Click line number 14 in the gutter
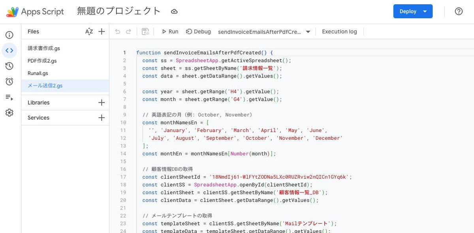 pyautogui.click(x=123, y=154)
